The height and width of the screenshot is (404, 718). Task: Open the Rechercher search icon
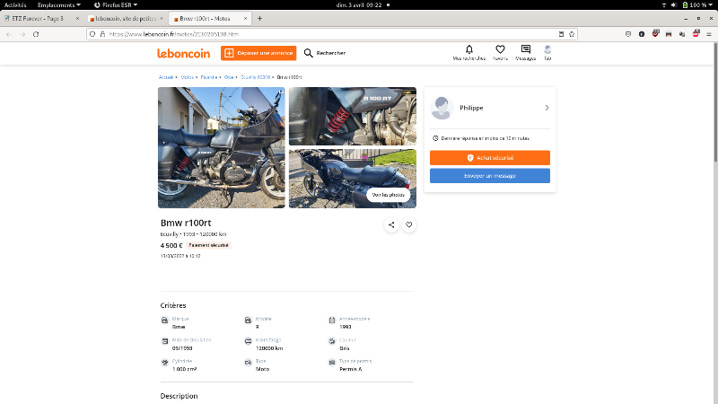[x=309, y=53]
